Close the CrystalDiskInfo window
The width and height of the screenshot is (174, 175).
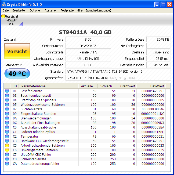point(169,5)
